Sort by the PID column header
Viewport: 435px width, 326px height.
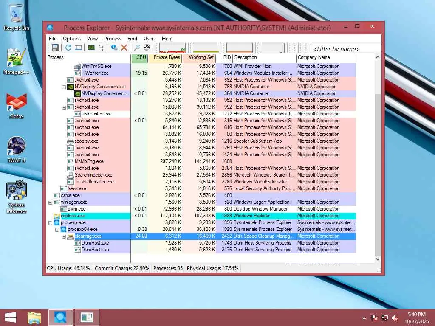click(224, 57)
